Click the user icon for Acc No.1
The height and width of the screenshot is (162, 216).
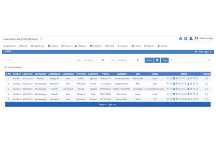[x=188, y=79]
